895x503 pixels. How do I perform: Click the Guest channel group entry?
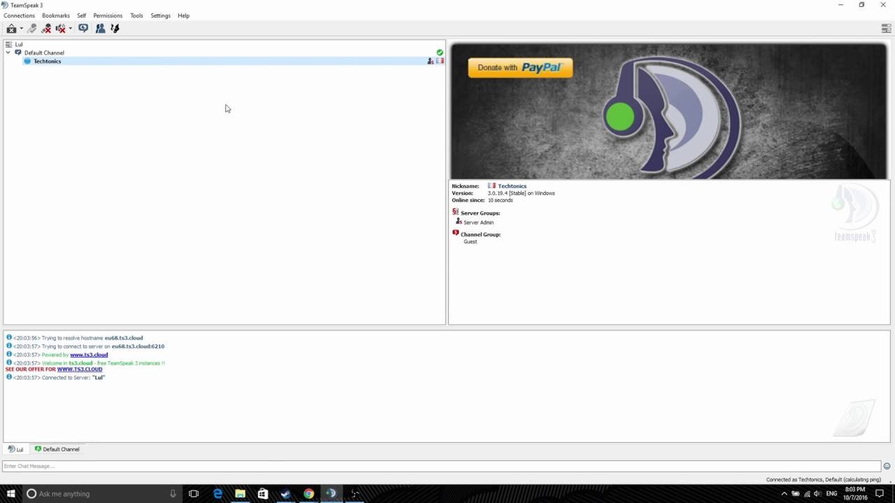(x=470, y=242)
